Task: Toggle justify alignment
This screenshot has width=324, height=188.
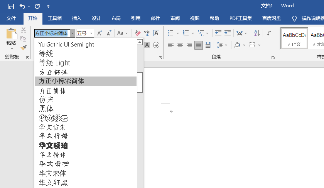Action: click(x=199, y=45)
